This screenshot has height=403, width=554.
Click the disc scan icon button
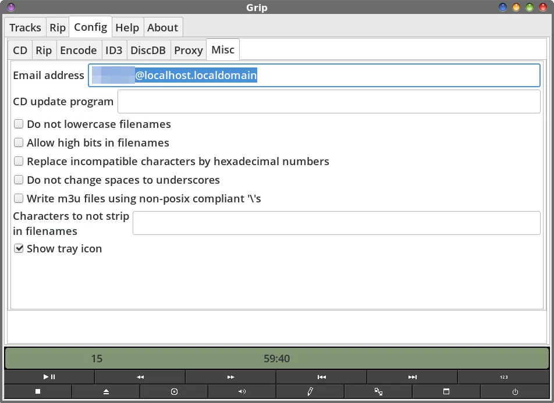pos(174,391)
